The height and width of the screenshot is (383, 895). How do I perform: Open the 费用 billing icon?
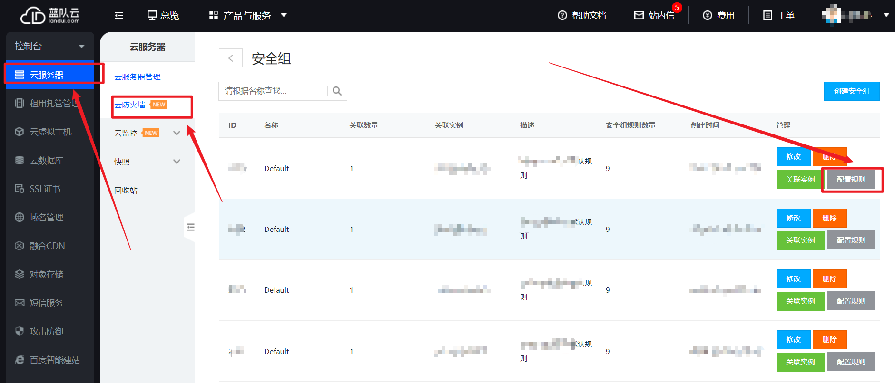pyautogui.click(x=708, y=16)
